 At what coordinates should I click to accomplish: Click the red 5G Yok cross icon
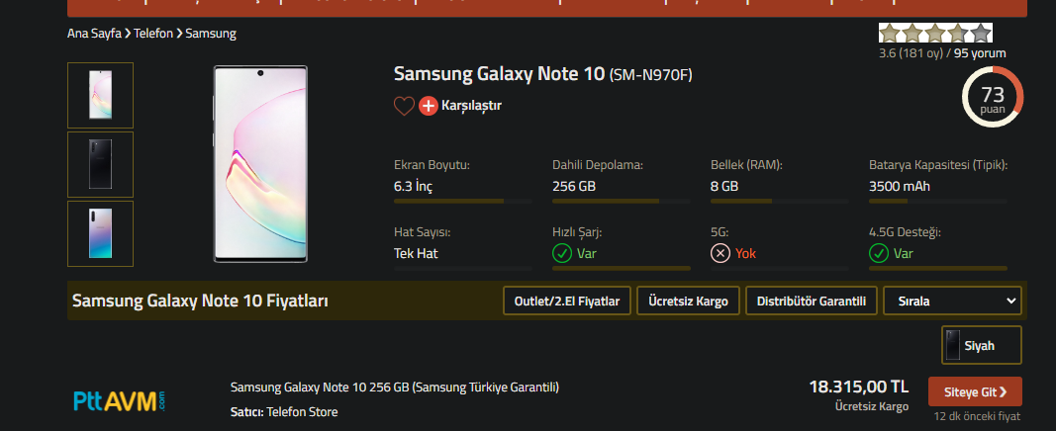click(x=720, y=253)
